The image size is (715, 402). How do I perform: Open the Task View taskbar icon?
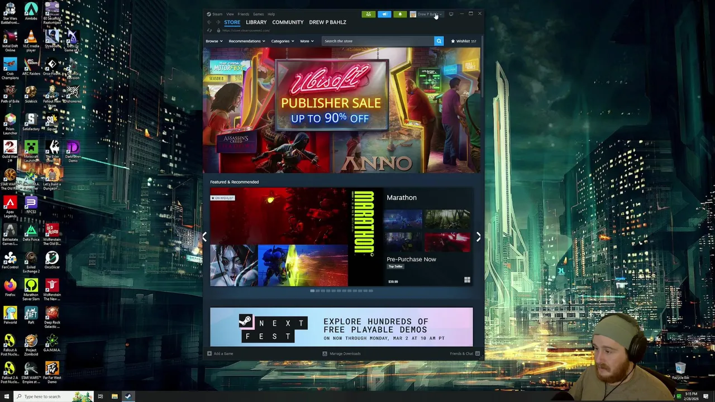coord(101,396)
